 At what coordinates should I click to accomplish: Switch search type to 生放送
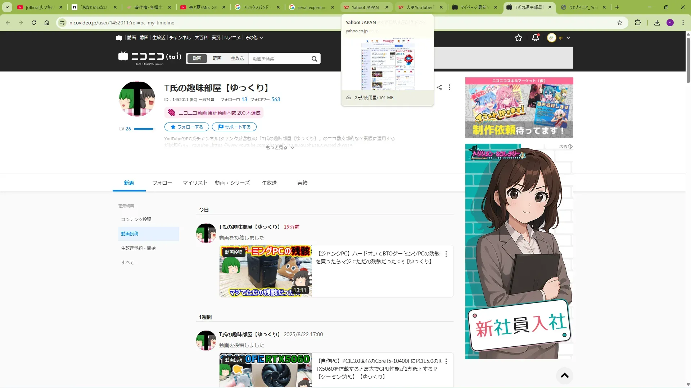237,59
